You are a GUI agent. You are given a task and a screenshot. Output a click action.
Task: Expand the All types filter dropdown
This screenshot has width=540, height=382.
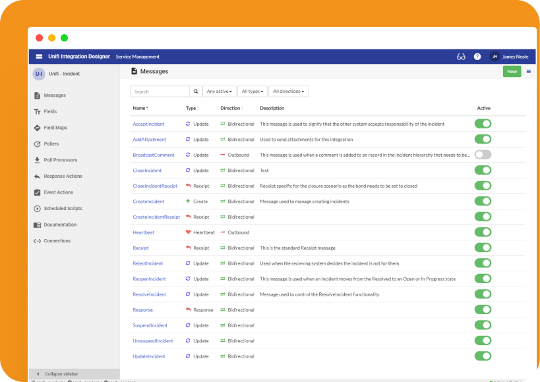[x=252, y=92]
